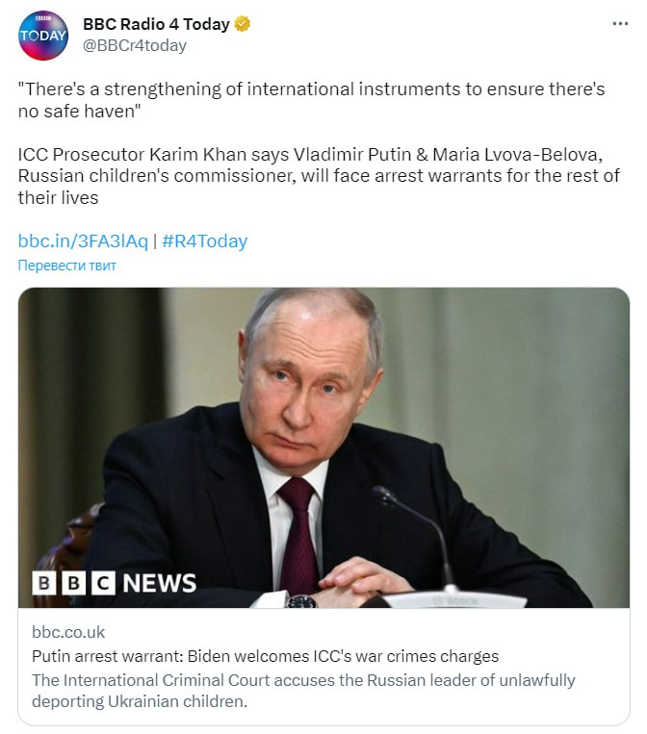Viewport: 647px width, 734px height.
Task: Click the #R4Today hashtag
Action: (204, 240)
